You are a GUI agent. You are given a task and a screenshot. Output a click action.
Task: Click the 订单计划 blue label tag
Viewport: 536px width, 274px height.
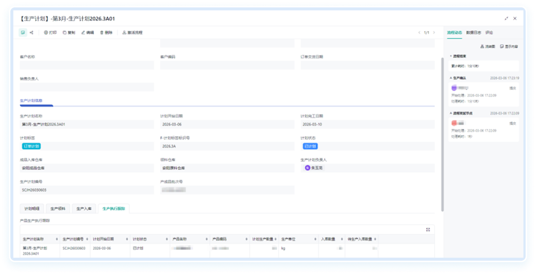[31, 146]
